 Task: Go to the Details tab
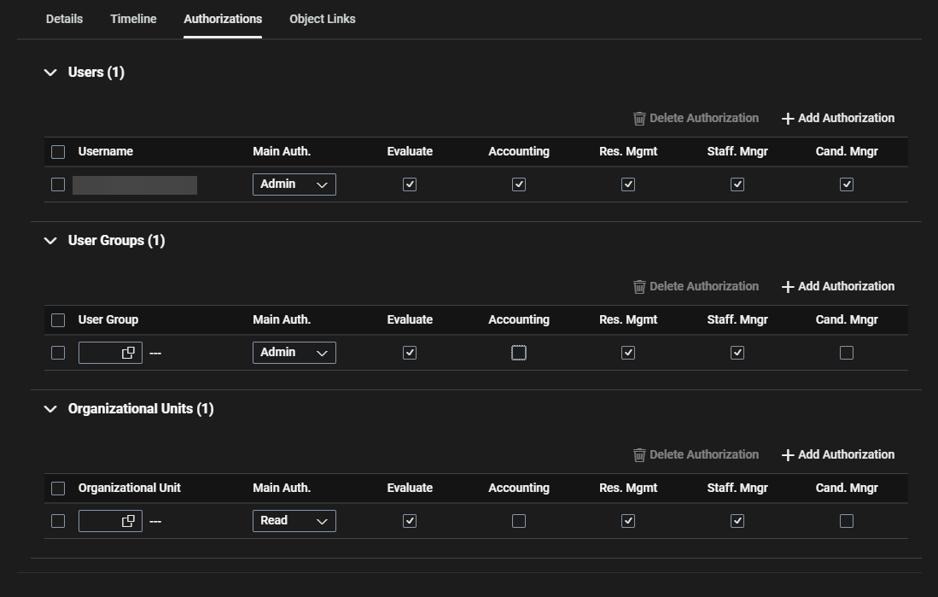point(64,19)
